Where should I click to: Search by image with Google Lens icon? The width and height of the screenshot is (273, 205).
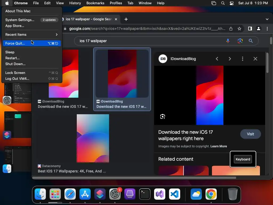(x=240, y=41)
